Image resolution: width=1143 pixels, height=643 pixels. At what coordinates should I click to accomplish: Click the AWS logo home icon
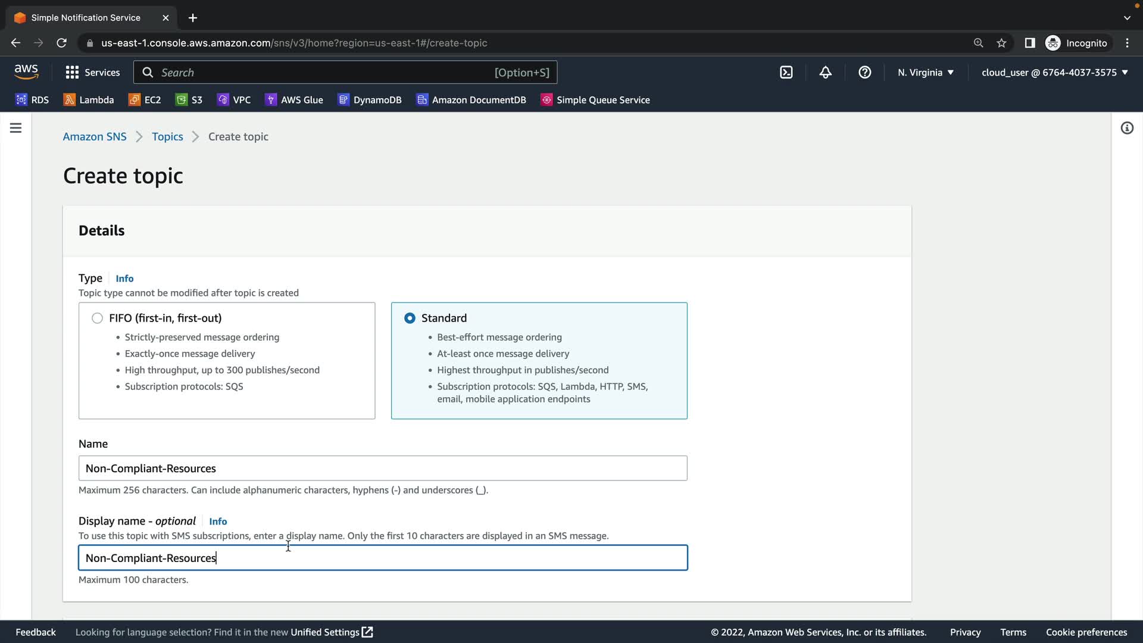[26, 72]
